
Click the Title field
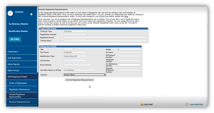point(68,49)
